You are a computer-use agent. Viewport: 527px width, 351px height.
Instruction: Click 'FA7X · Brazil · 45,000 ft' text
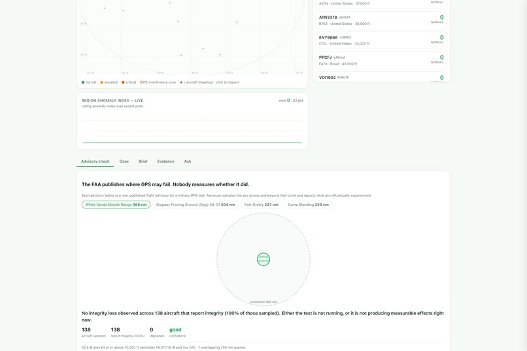(x=338, y=64)
